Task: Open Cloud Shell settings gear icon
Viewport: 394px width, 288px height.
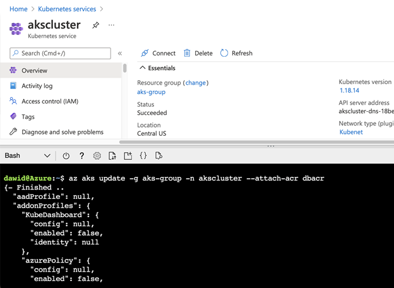Action: 97,156
